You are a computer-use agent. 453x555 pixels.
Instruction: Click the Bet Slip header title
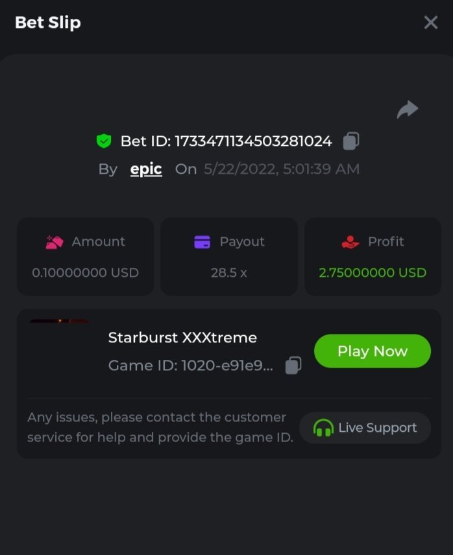click(48, 23)
